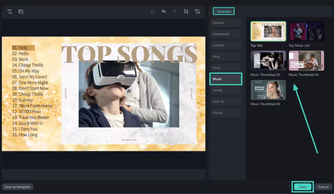334x194 pixels.
Task: Download Music Thumbnail 05 via its arrow icon
Action: (282, 66)
